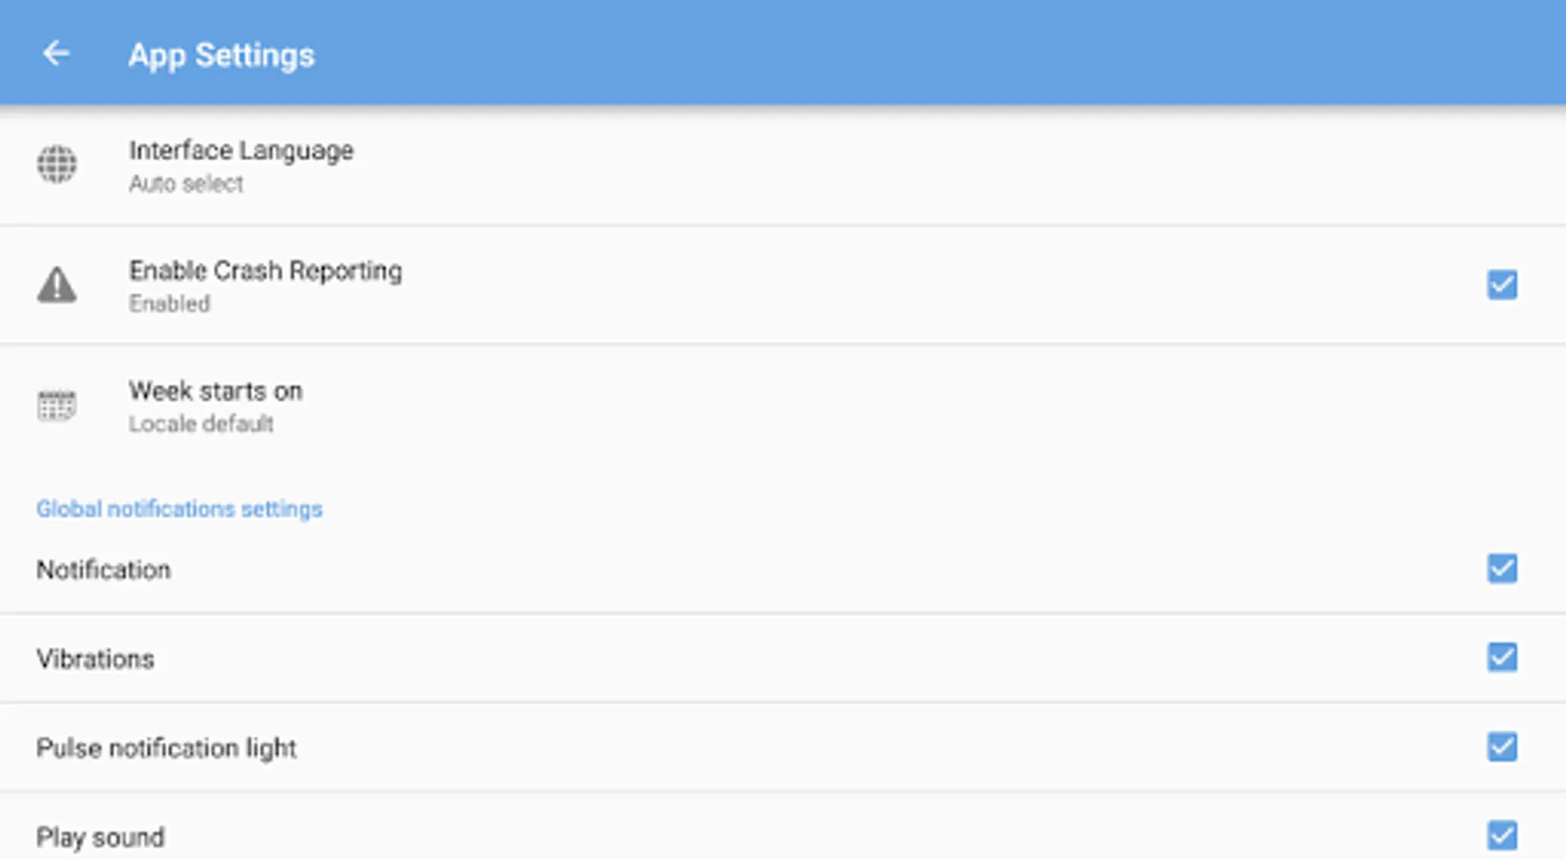Select the Enable Crash Reporting label

[x=265, y=271]
